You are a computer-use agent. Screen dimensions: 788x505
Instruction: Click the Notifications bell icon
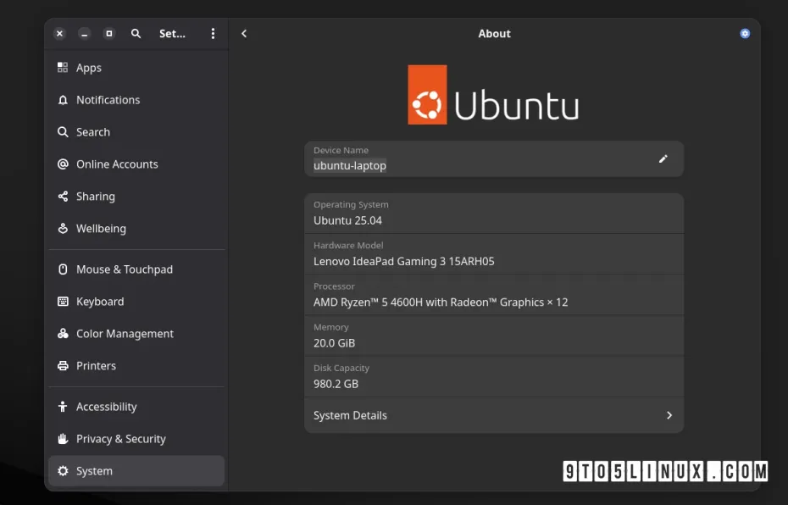(x=63, y=99)
